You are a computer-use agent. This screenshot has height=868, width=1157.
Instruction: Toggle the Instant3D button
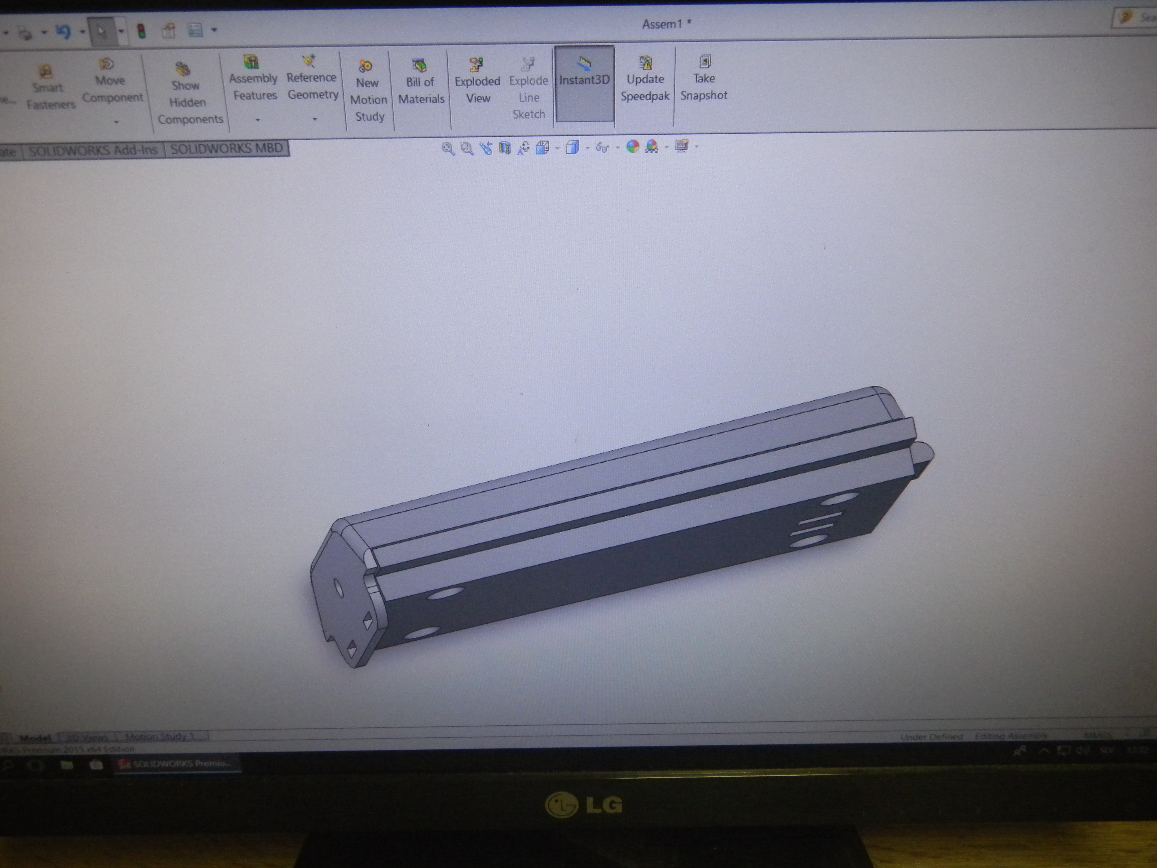point(584,84)
